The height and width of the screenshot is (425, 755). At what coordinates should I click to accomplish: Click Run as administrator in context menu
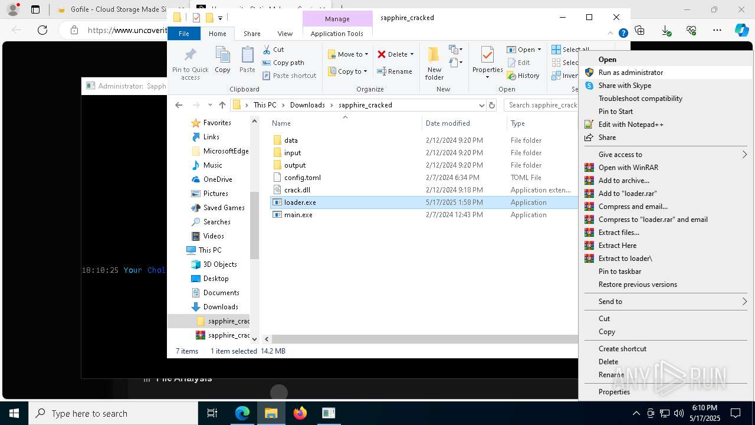[665, 73]
